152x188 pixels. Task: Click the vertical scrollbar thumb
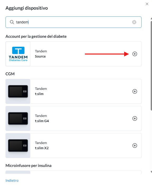pyautogui.click(x=151, y=66)
